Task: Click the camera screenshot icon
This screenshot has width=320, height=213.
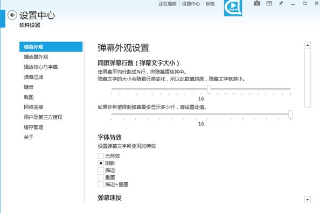Action: pyautogui.click(x=257, y=3)
